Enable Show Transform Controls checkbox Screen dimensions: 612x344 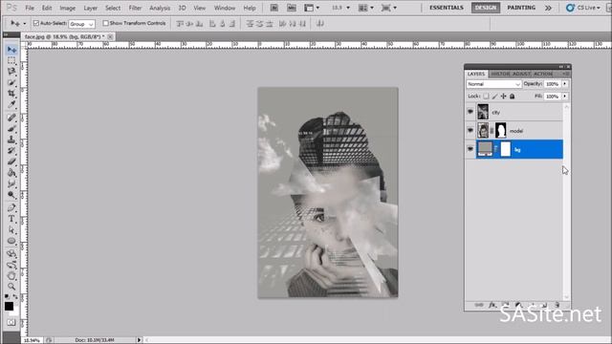click(105, 23)
